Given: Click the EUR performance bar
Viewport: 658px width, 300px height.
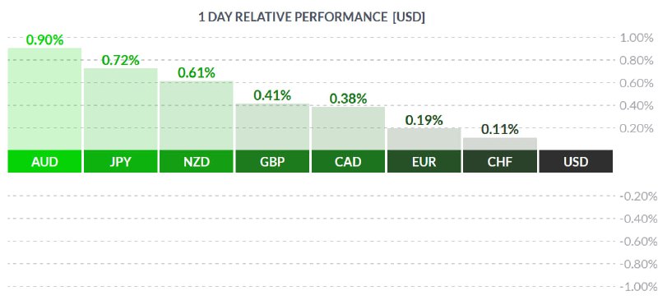Looking at the screenshot, I should (x=424, y=138).
